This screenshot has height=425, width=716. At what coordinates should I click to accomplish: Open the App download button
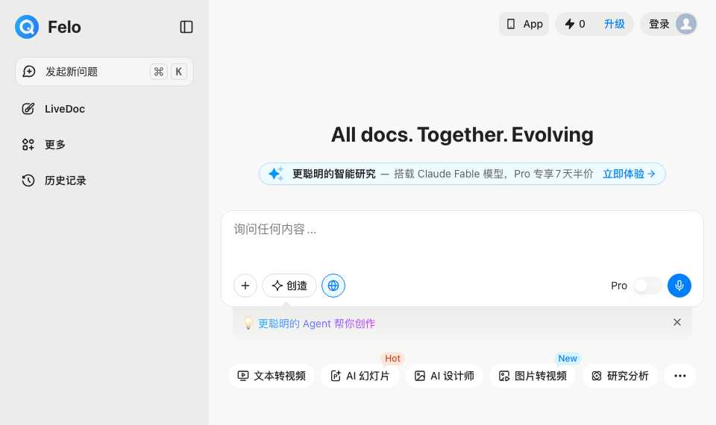pyautogui.click(x=524, y=24)
